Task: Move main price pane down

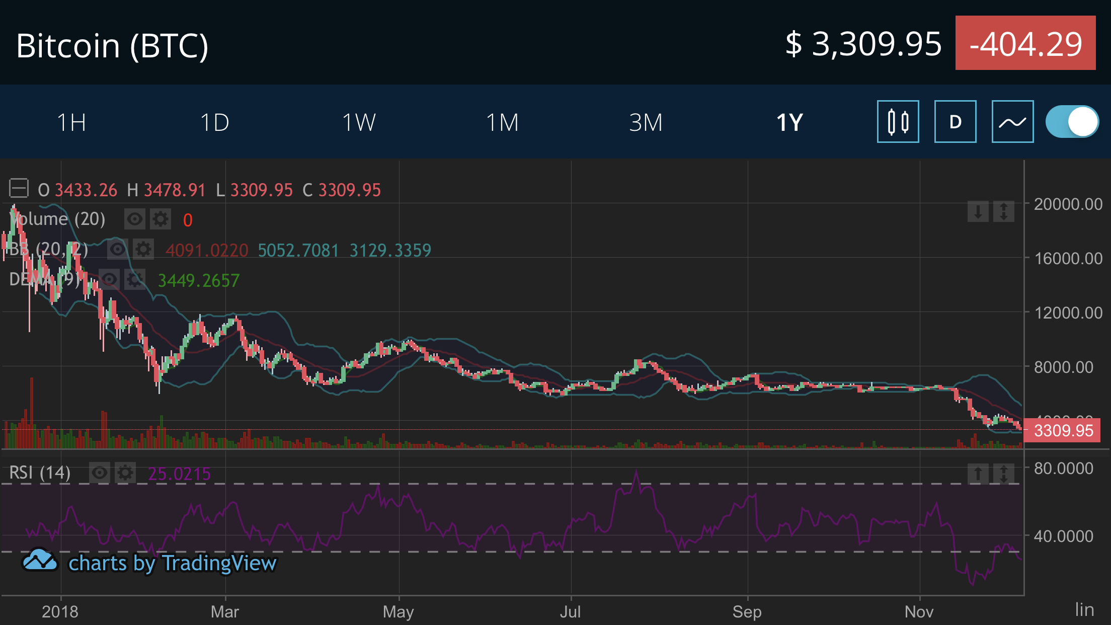Action: [x=978, y=212]
